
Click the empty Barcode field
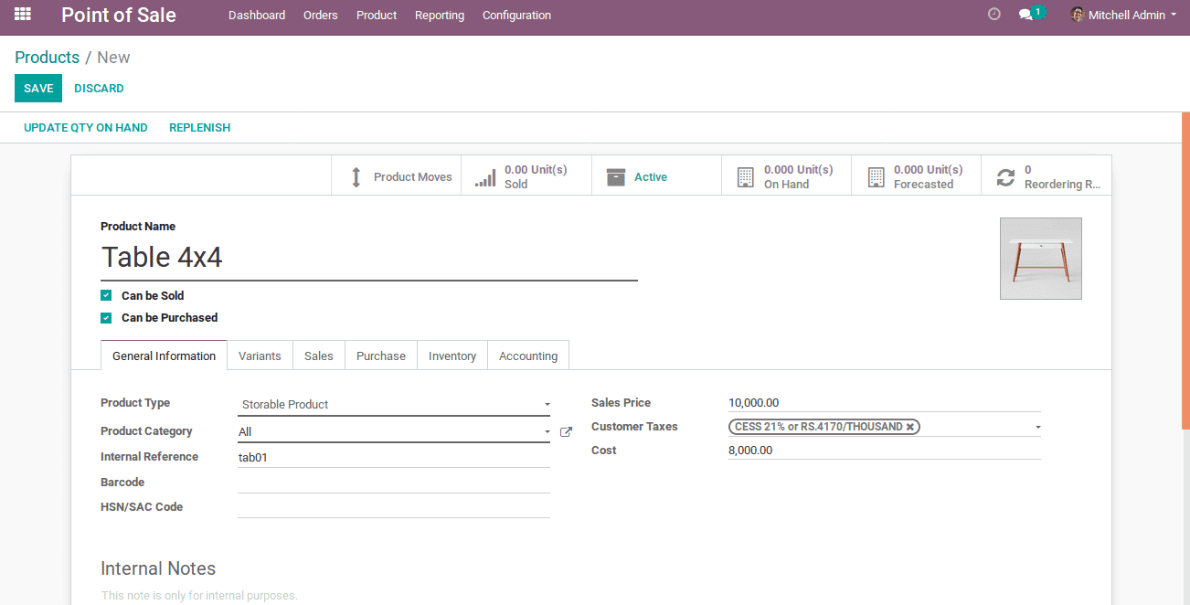point(394,483)
